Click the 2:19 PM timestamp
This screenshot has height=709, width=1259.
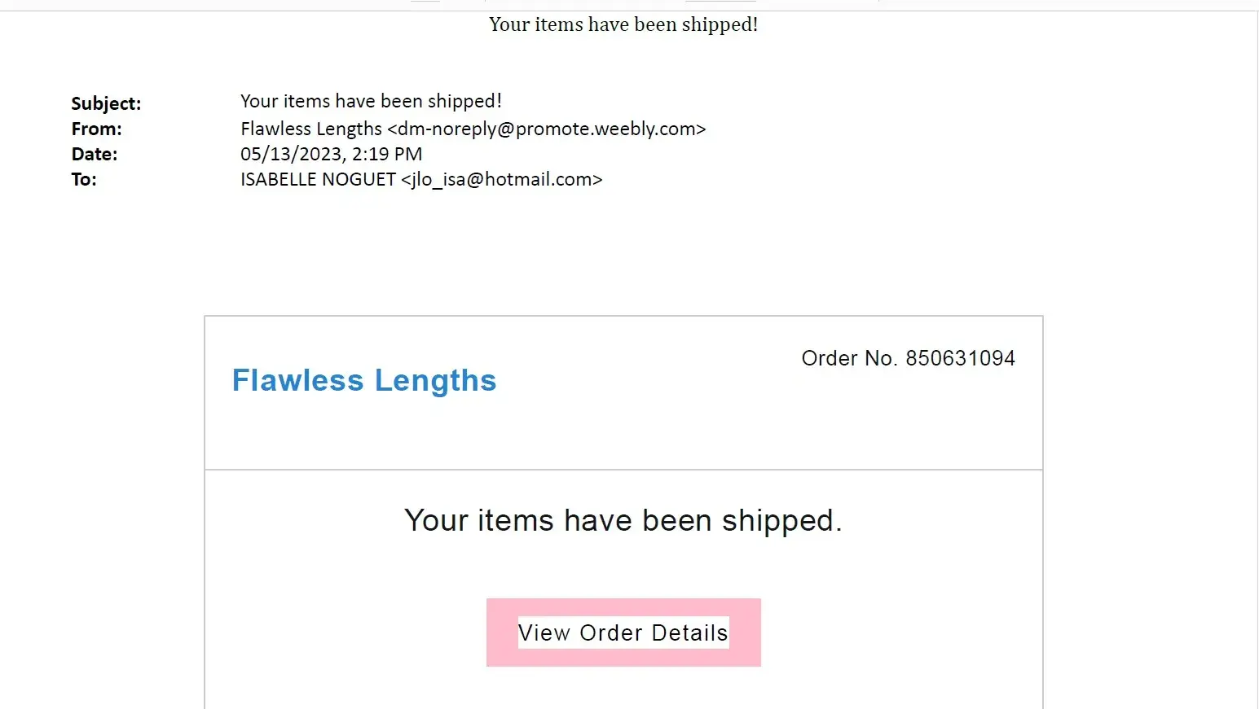pos(387,154)
